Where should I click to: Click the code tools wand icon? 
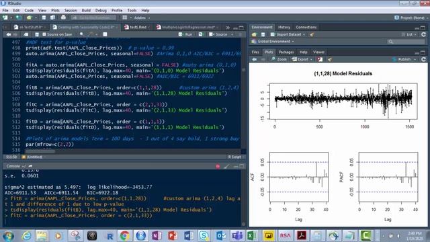tap(90, 34)
